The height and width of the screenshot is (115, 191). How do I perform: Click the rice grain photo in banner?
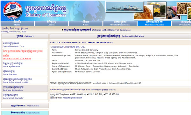coord(143,13)
